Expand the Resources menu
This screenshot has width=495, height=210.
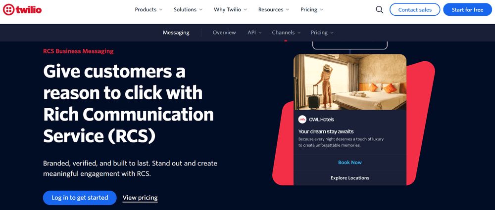(x=274, y=9)
